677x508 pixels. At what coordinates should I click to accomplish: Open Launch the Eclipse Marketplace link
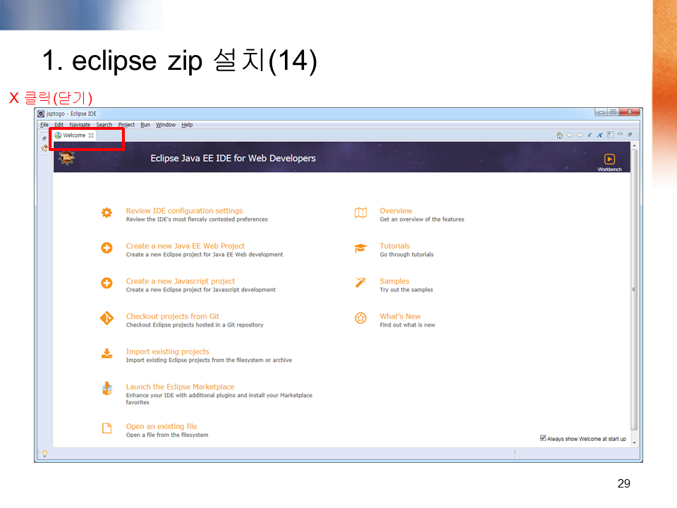tap(180, 387)
